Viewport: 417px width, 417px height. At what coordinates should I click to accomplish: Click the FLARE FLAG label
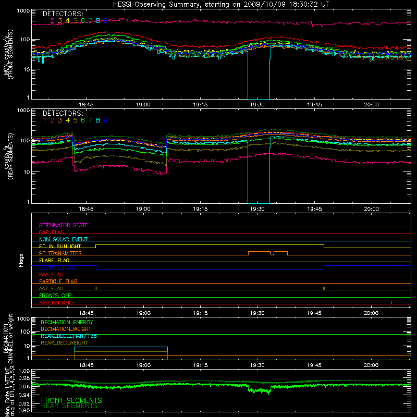(54, 260)
